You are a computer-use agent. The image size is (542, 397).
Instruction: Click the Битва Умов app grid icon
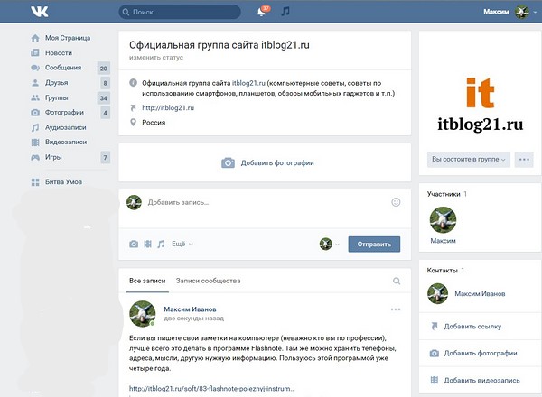[35, 182]
